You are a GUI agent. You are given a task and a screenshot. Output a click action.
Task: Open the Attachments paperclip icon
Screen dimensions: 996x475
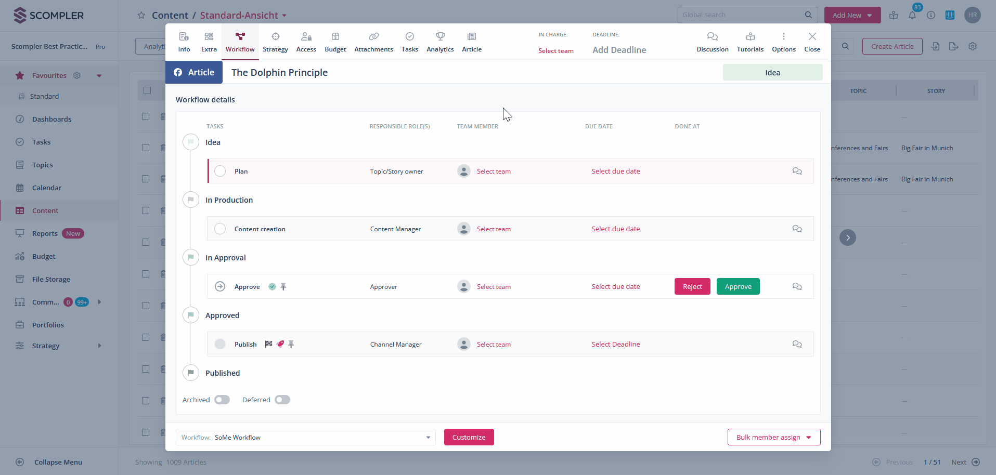(373, 37)
